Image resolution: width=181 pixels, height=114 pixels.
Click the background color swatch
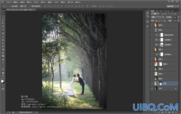[4, 83]
